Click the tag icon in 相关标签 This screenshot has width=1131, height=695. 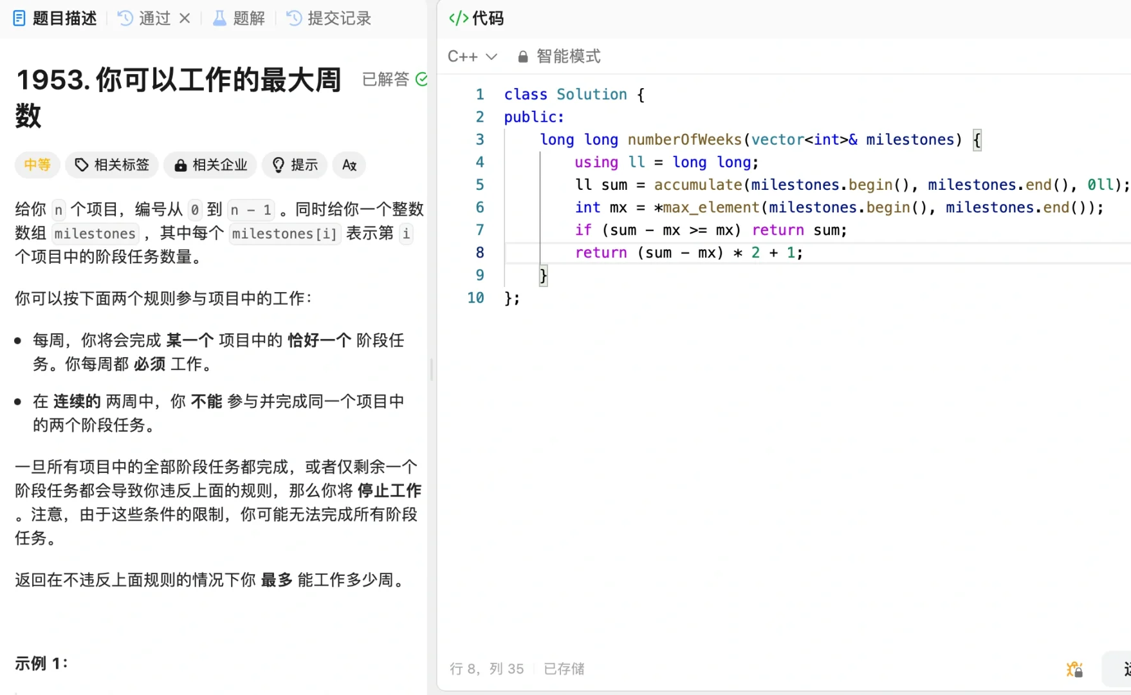[81, 165]
